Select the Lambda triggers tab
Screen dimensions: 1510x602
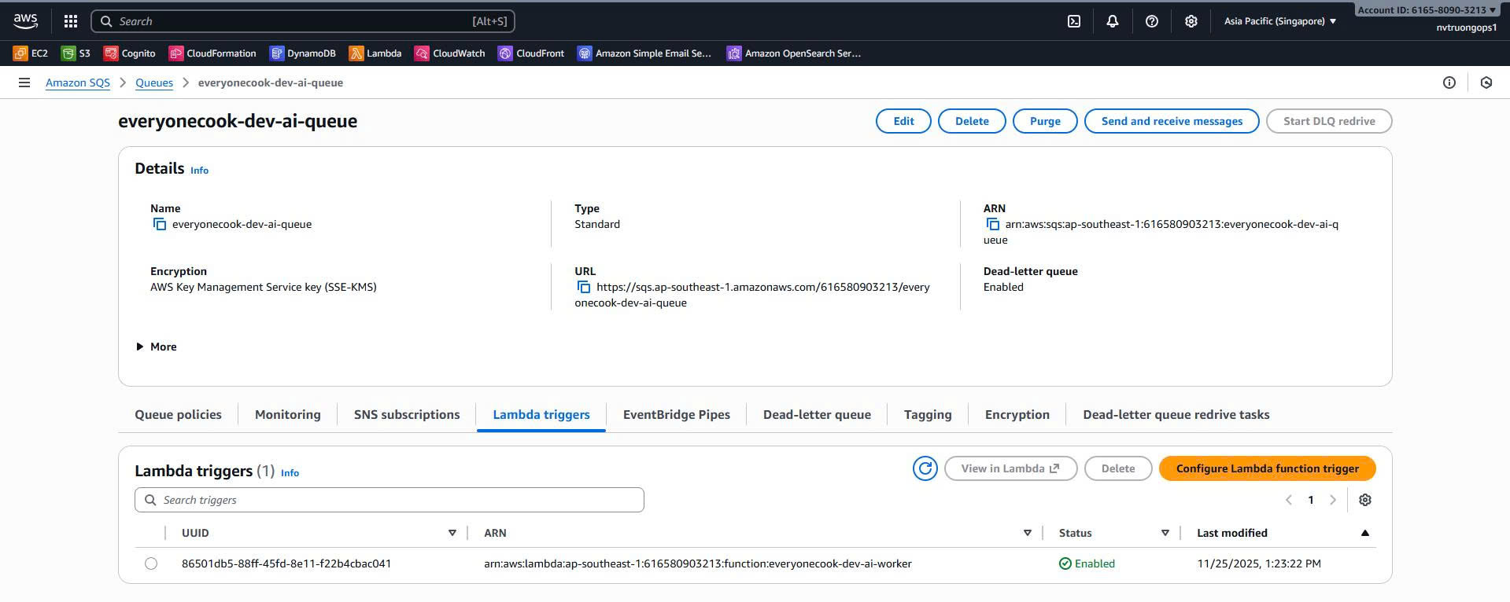point(541,414)
